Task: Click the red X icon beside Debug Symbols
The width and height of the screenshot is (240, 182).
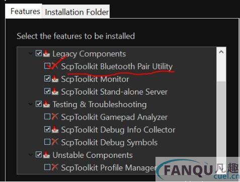Action: click(55, 142)
